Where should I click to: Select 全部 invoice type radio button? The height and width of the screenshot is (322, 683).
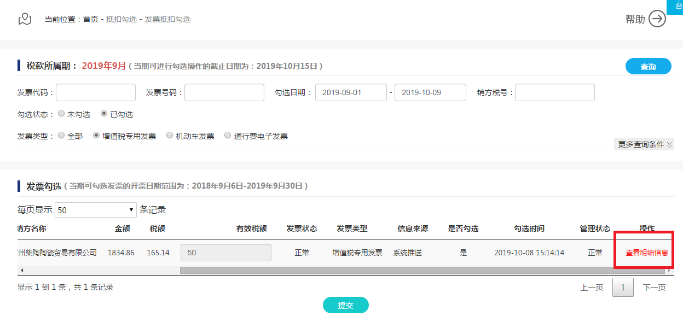[x=61, y=135]
